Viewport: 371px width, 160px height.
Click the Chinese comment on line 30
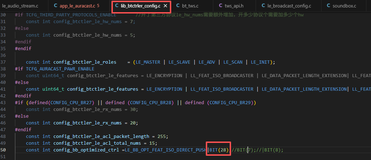click(219, 15)
